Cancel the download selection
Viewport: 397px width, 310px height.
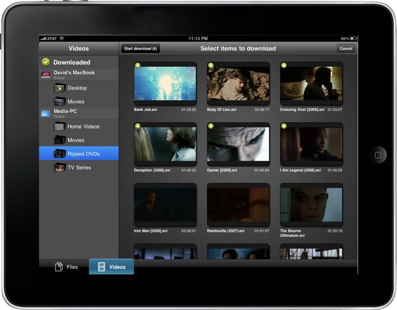pos(345,49)
